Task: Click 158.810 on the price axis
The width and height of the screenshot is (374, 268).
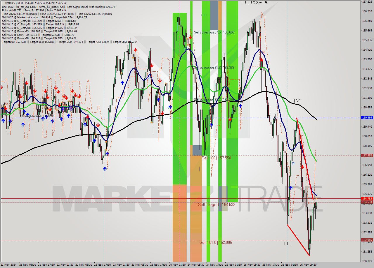Action: pyautogui.click(x=367, y=136)
